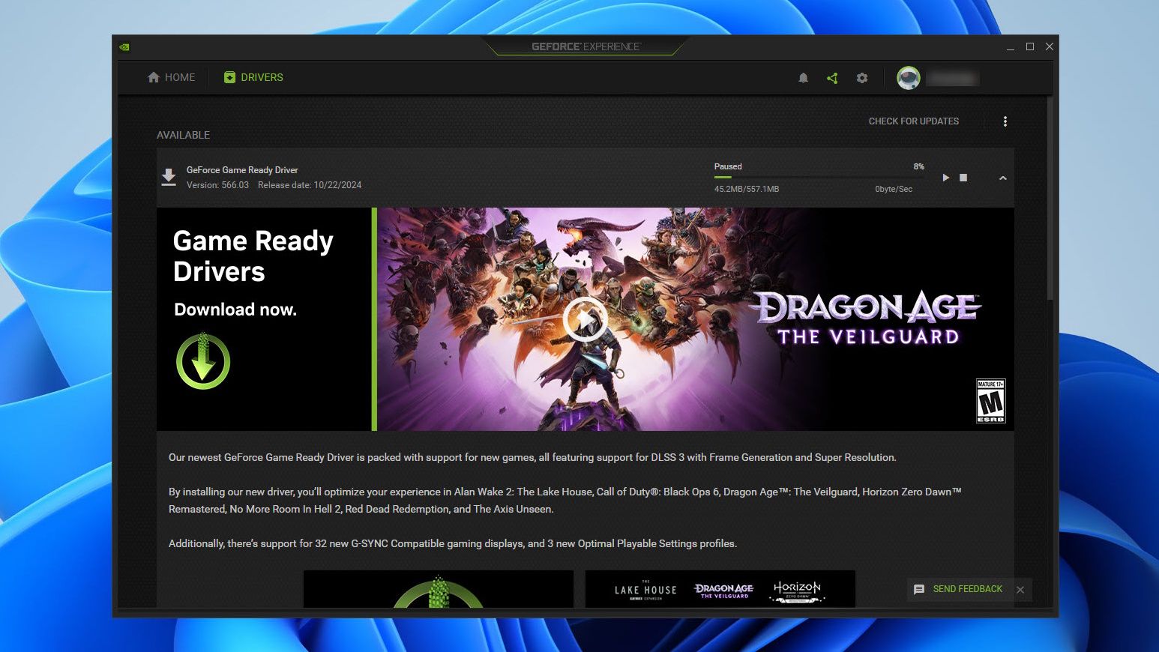This screenshot has width=1159, height=652.
Task: Stop the driver download
Action: pos(963,178)
